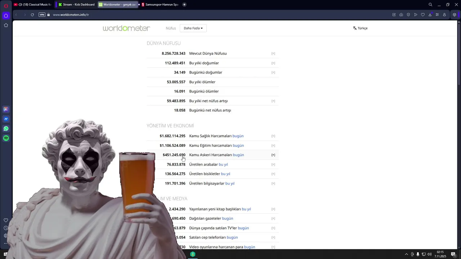Open the ad blocker shield icon

click(408, 15)
